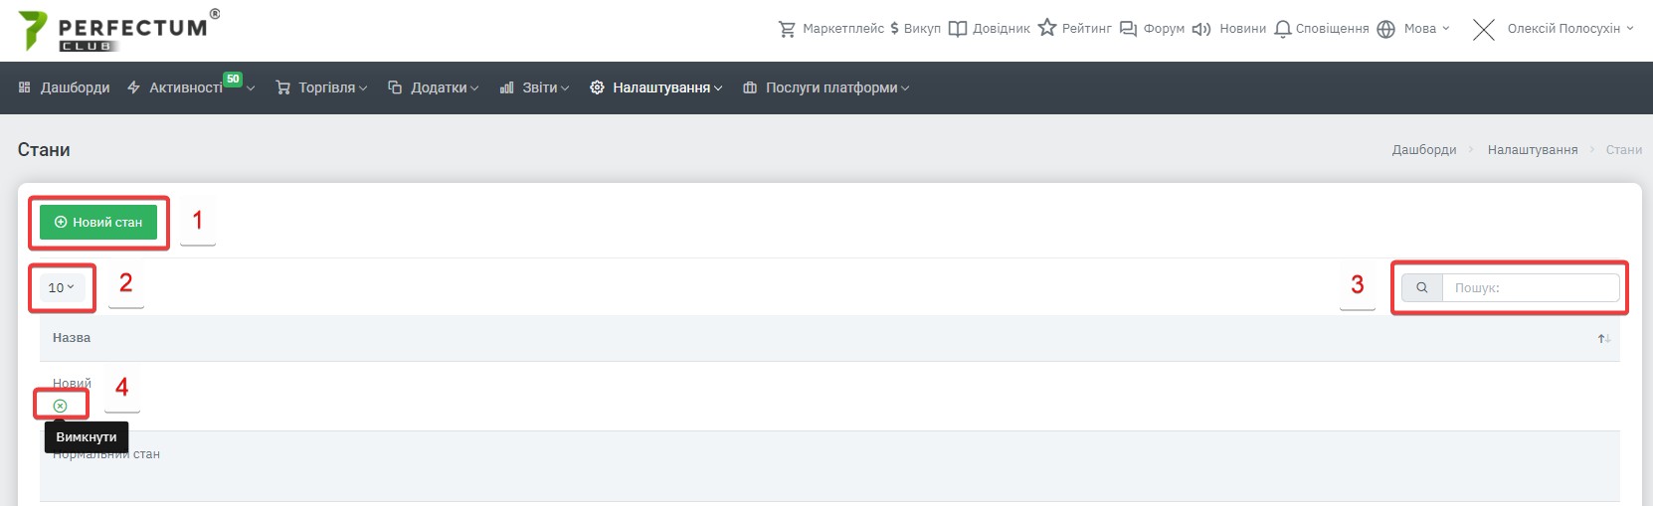Image resolution: width=1653 pixels, height=506 pixels.
Task: Click the Новий стан button
Action: coord(98,223)
